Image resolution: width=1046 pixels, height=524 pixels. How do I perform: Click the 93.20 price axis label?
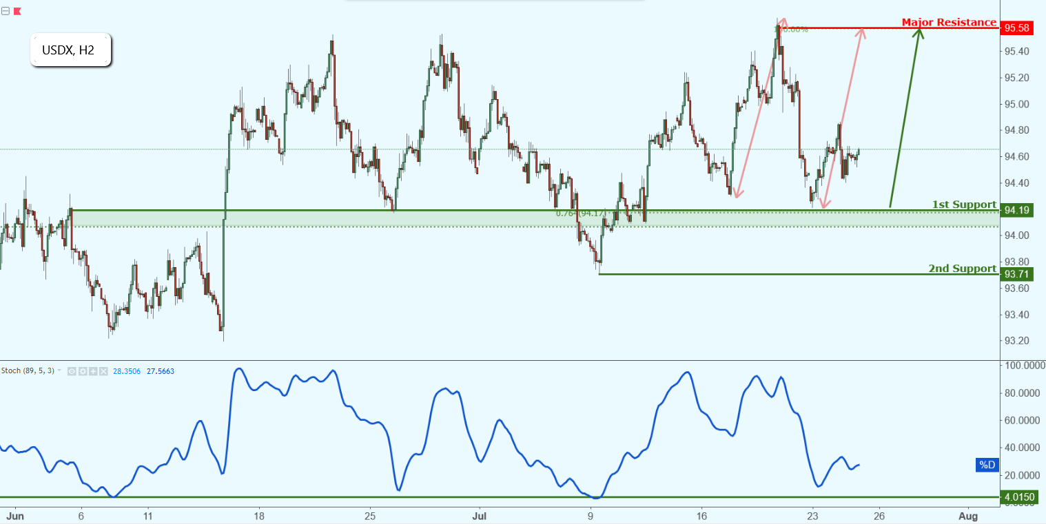pyautogui.click(x=1017, y=341)
